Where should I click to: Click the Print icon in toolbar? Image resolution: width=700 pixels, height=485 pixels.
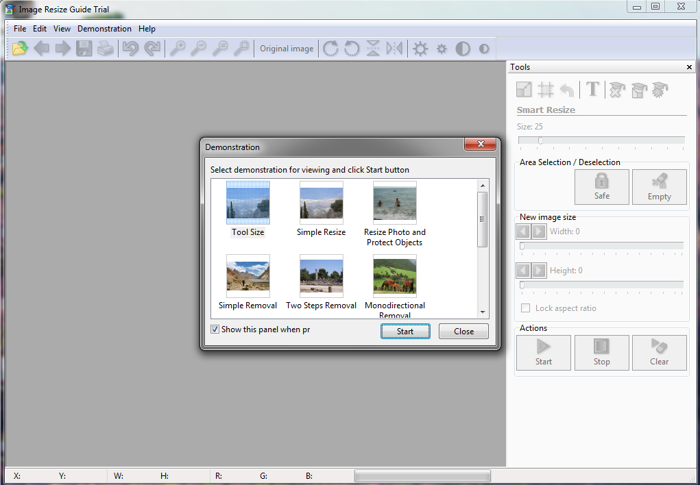tap(105, 49)
